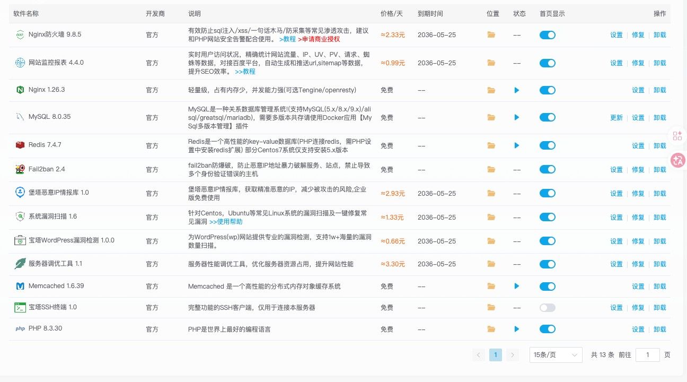This screenshot has height=382, width=687.
Task: Toggle homepage display for Nginx 1.26.3
Action: pyautogui.click(x=548, y=90)
